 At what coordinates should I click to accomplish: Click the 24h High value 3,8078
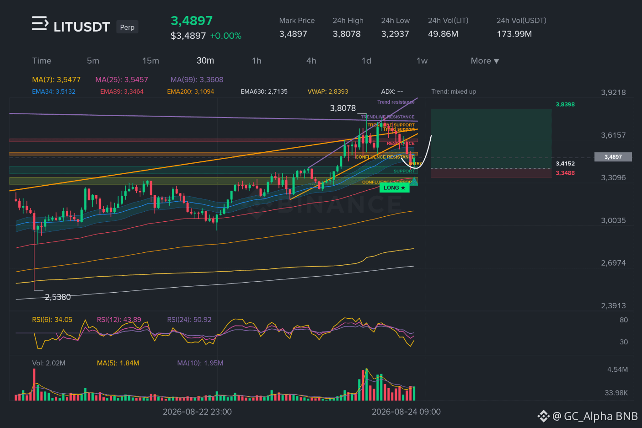(x=347, y=34)
